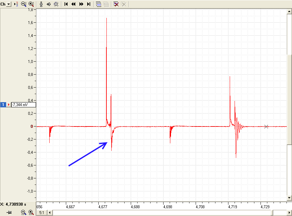Click the vertical scrollbar up arrow

pyautogui.click(x=289, y=11)
